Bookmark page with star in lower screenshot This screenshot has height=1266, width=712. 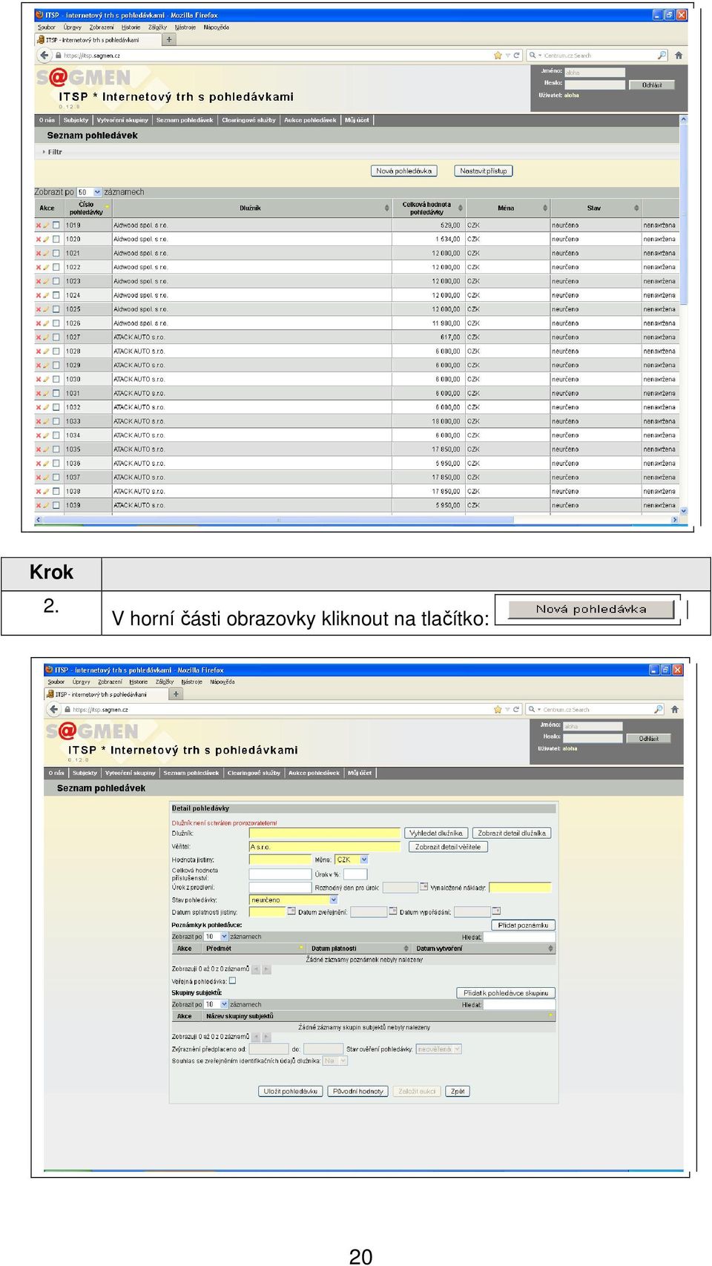point(498,709)
